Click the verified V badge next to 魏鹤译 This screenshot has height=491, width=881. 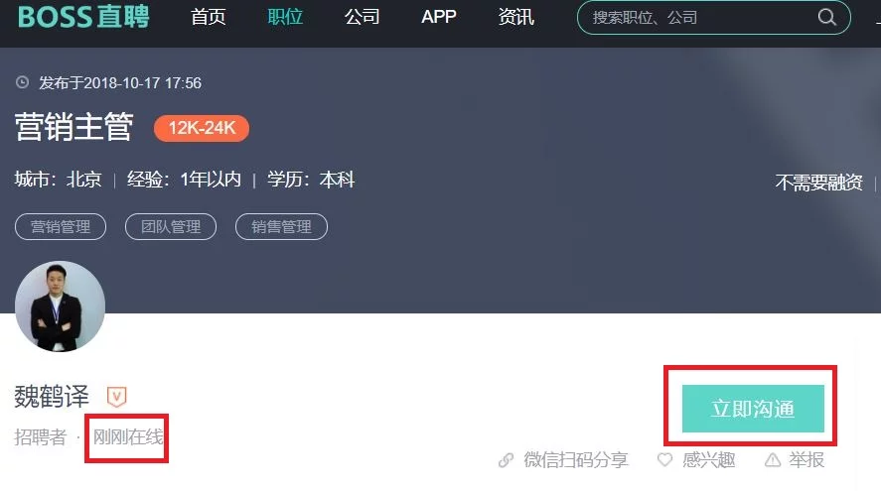click(117, 397)
